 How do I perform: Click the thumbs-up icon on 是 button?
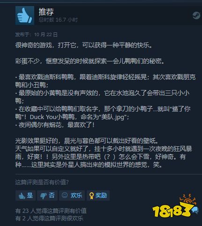tap(22, 196)
